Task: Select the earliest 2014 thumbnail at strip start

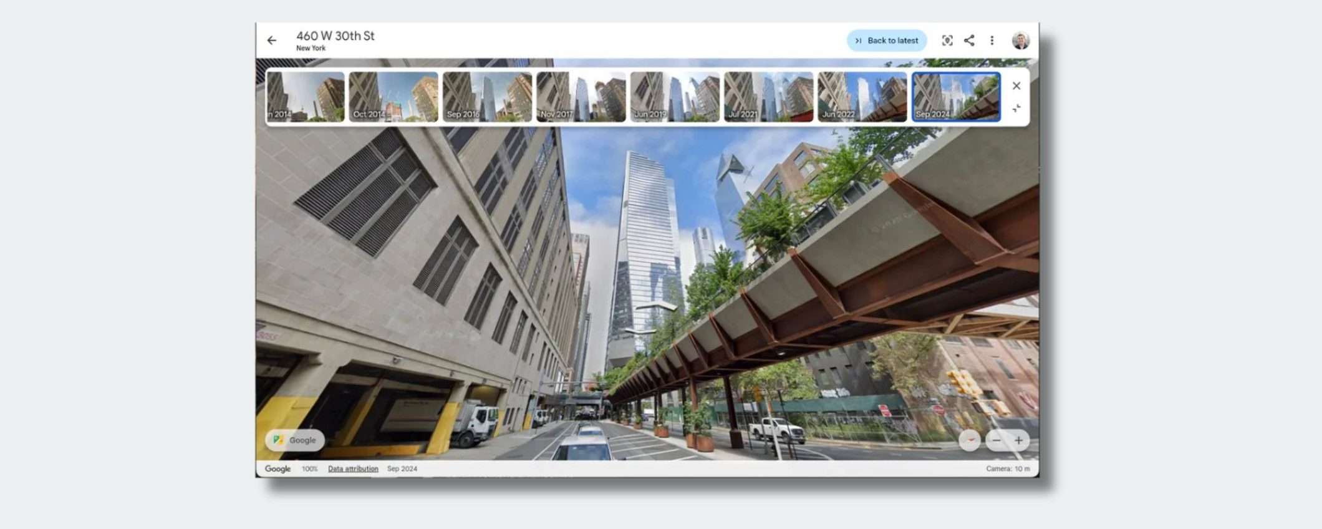Action: pyautogui.click(x=306, y=97)
